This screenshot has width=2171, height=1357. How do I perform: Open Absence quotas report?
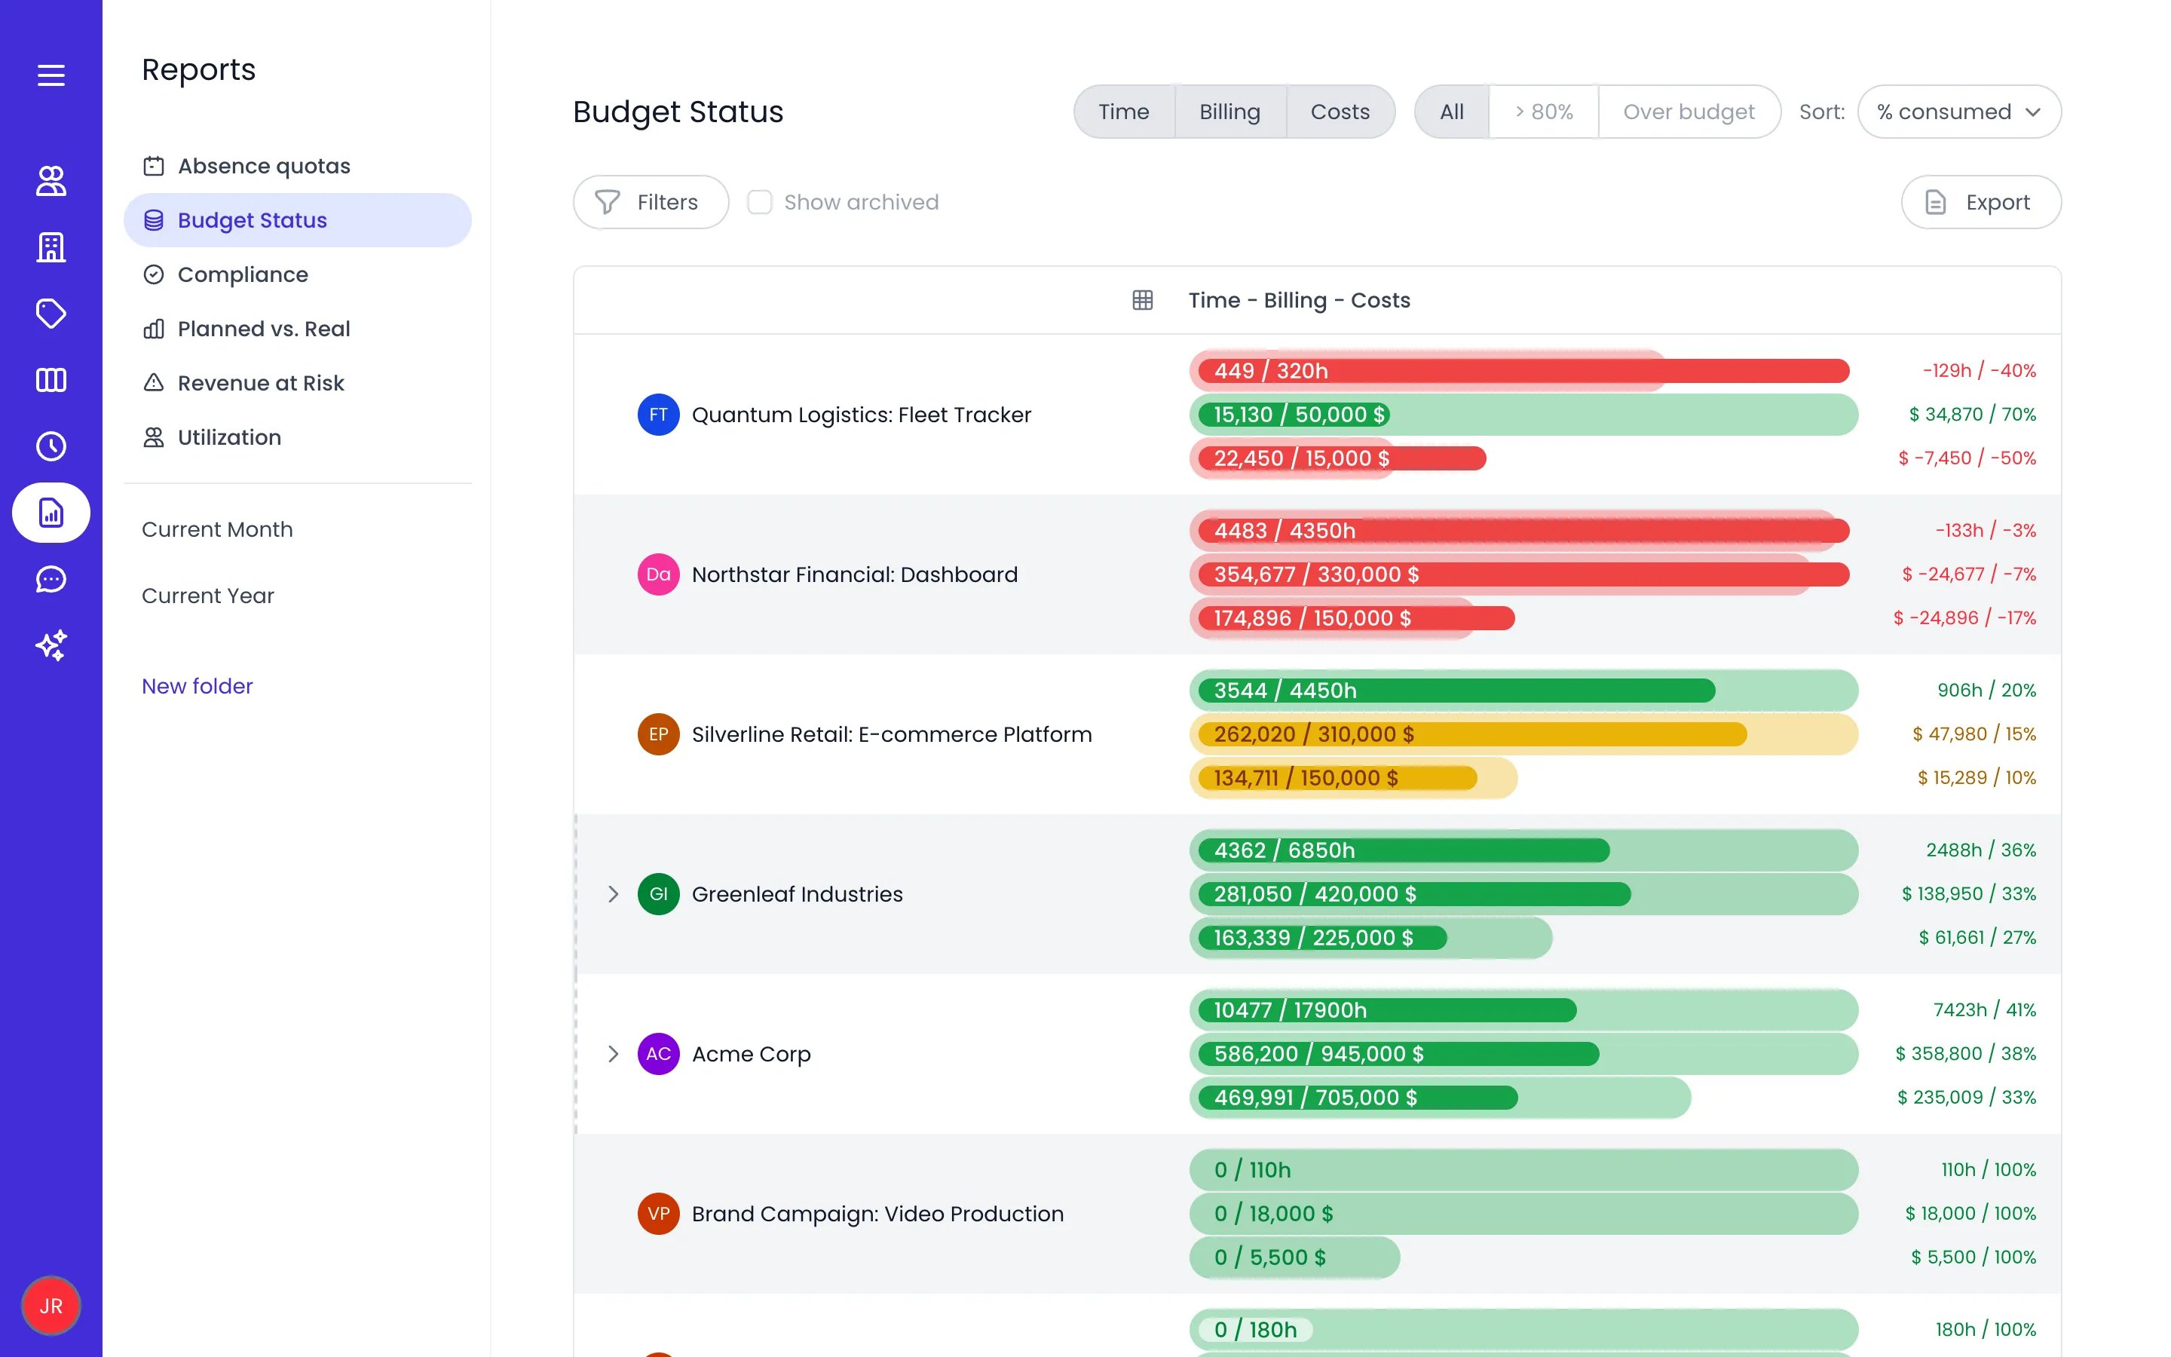tap(298, 166)
